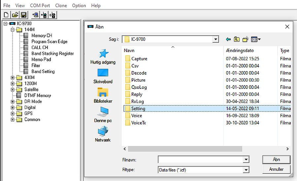Collapse the 144M tree folder

pos(13,30)
